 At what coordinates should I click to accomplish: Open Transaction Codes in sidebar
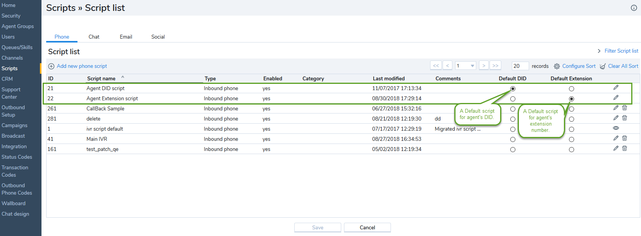click(15, 171)
